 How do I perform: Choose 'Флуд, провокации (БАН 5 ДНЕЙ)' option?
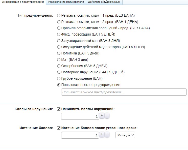(x=59, y=35)
